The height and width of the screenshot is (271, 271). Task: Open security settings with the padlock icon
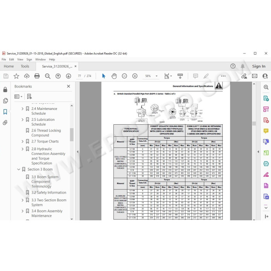click(5, 89)
